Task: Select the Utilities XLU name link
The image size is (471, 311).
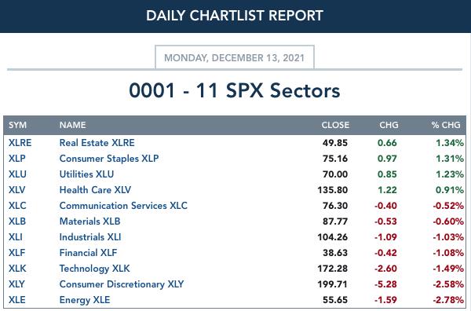Action: click(x=86, y=174)
